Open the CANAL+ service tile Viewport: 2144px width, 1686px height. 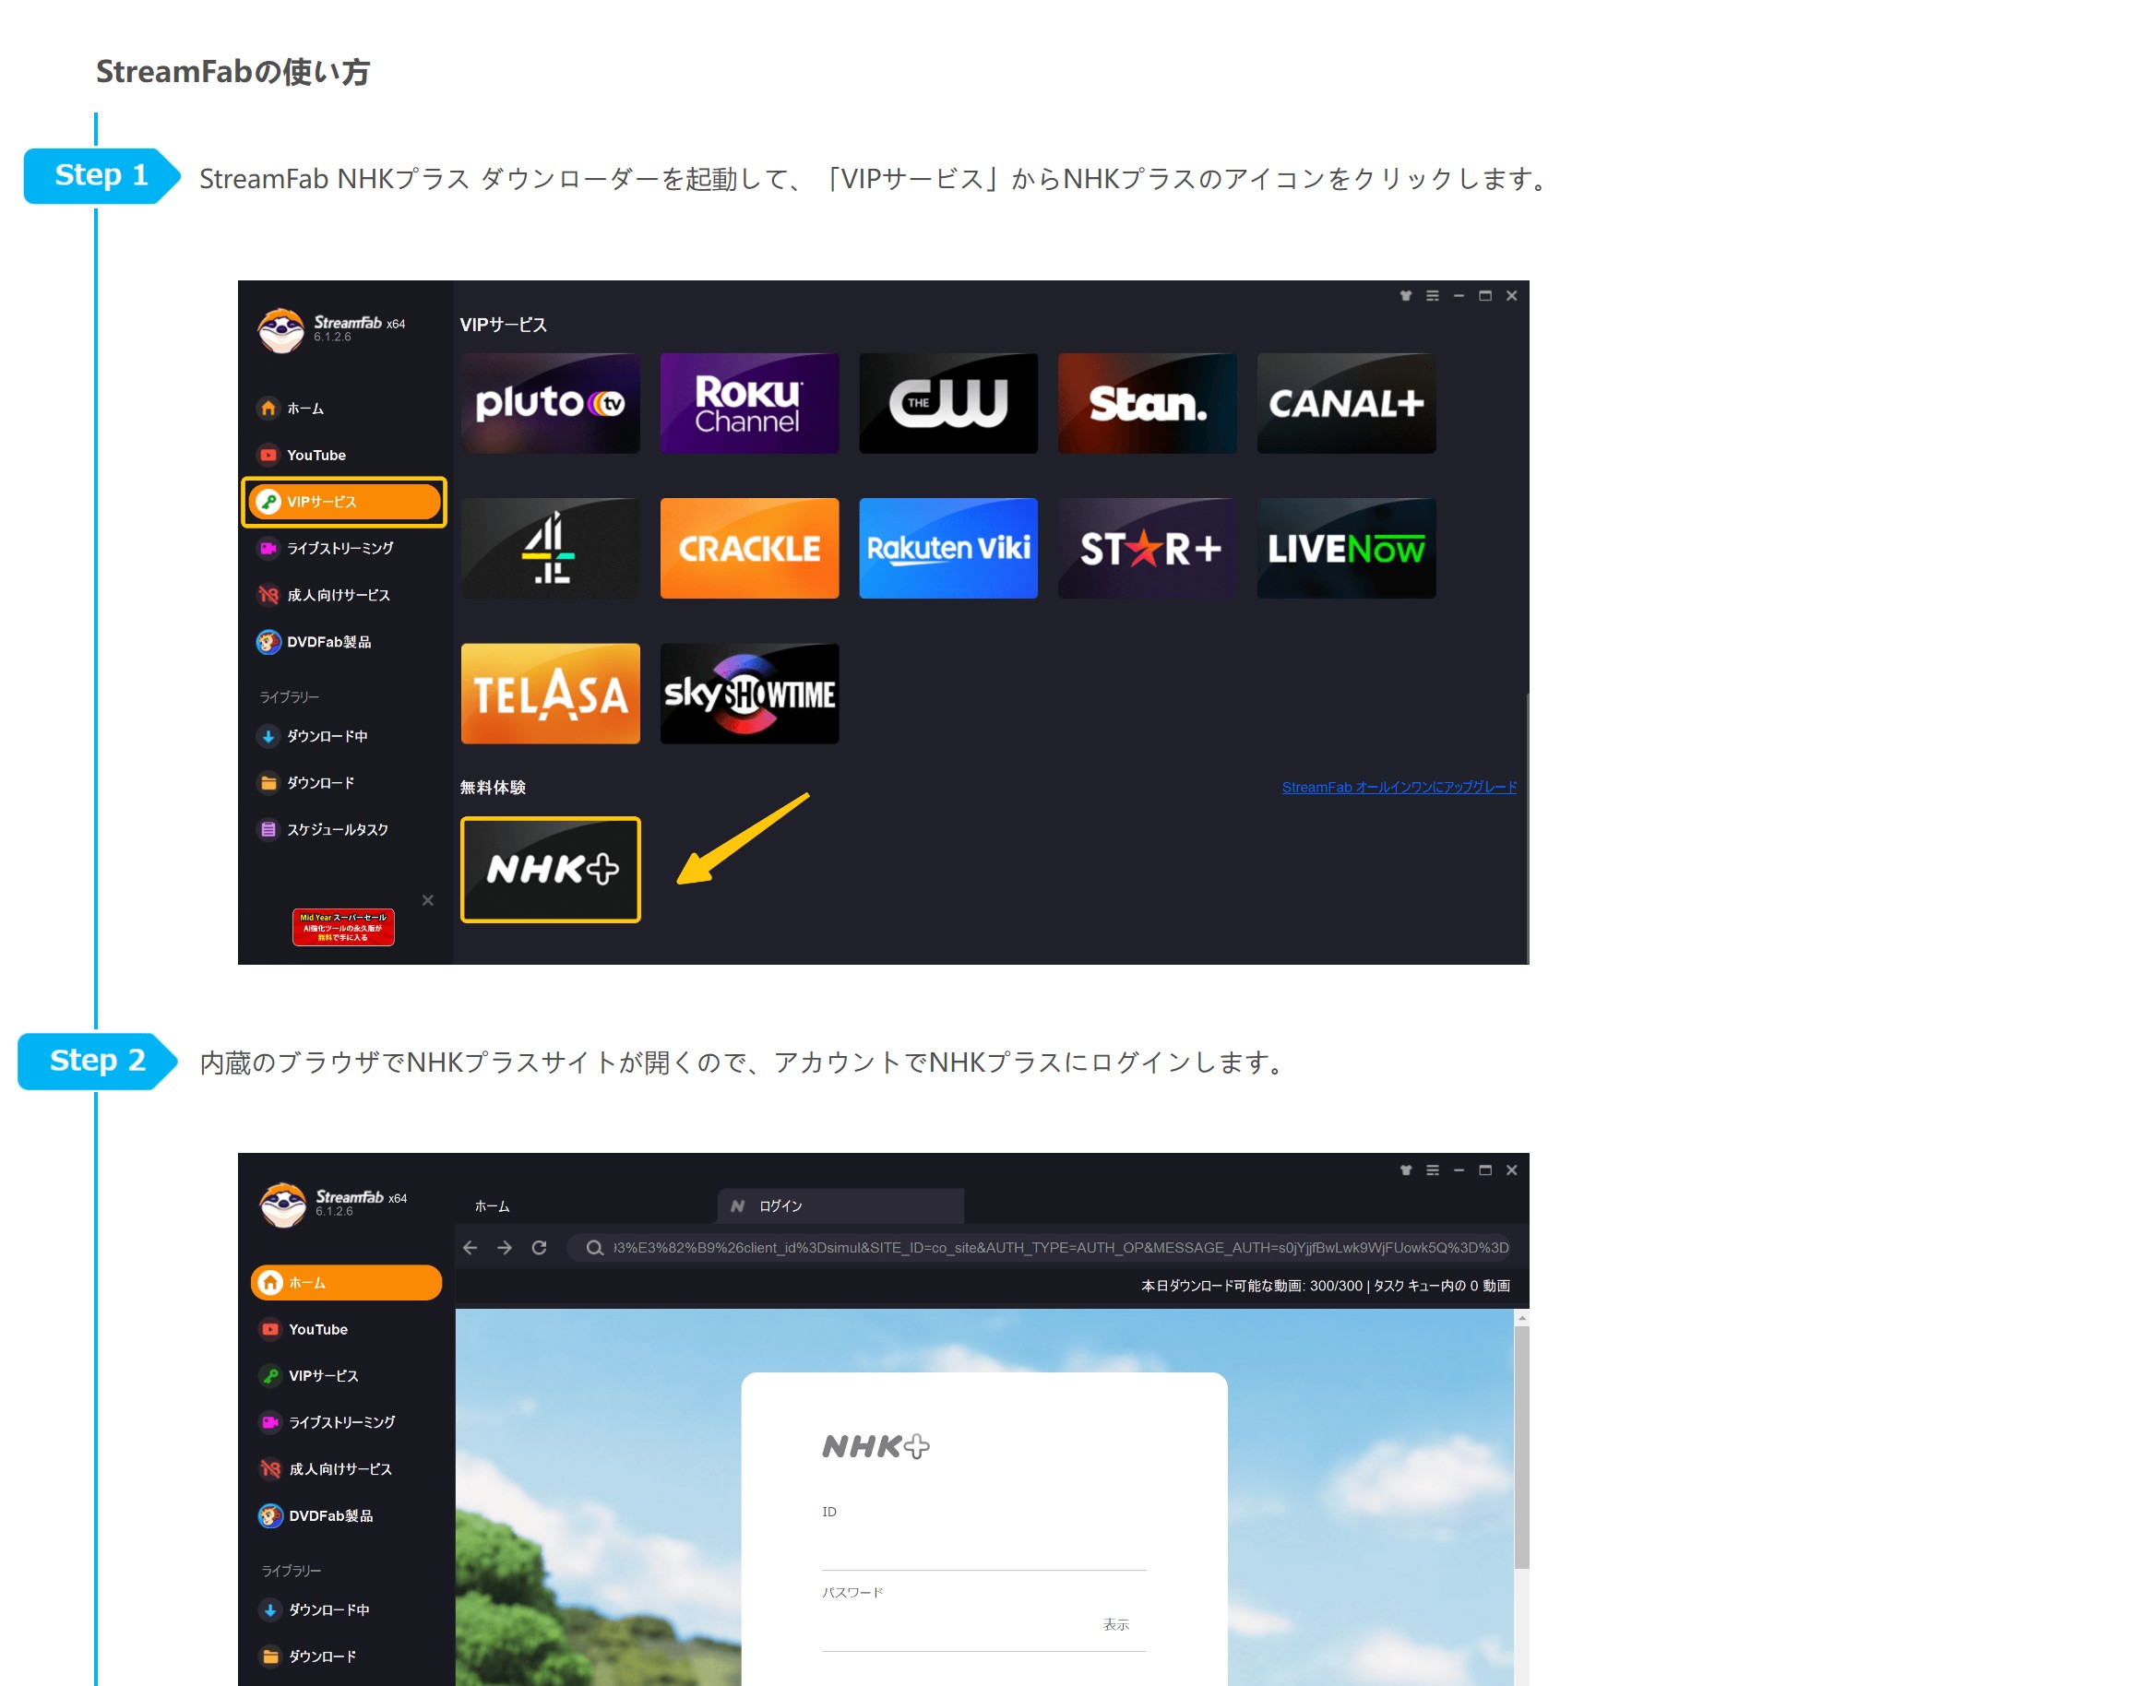pyautogui.click(x=1346, y=404)
